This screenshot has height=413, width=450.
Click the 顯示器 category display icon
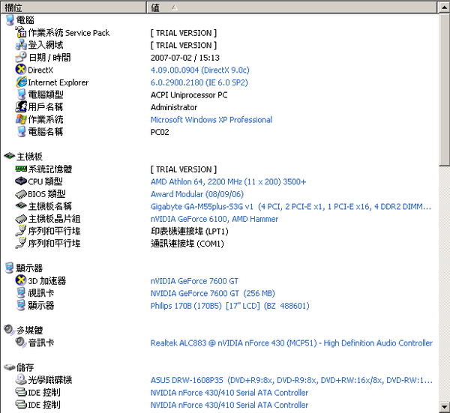tap(9, 268)
